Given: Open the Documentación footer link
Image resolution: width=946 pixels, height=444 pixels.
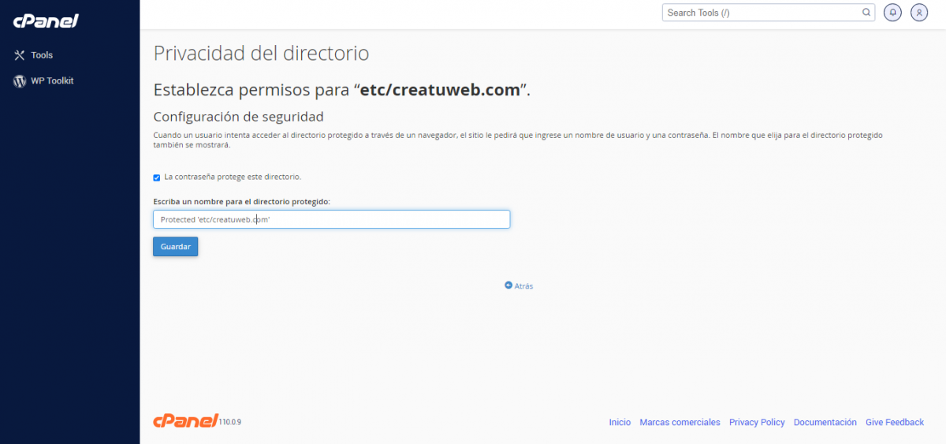Looking at the screenshot, I should tap(825, 423).
